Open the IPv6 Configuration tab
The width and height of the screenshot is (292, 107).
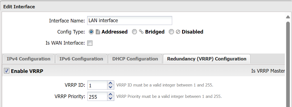pyautogui.click(x=81, y=59)
